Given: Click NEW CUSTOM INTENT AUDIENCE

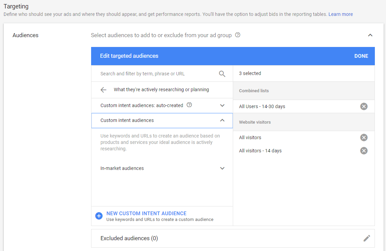Looking at the screenshot, I should click(x=146, y=214).
